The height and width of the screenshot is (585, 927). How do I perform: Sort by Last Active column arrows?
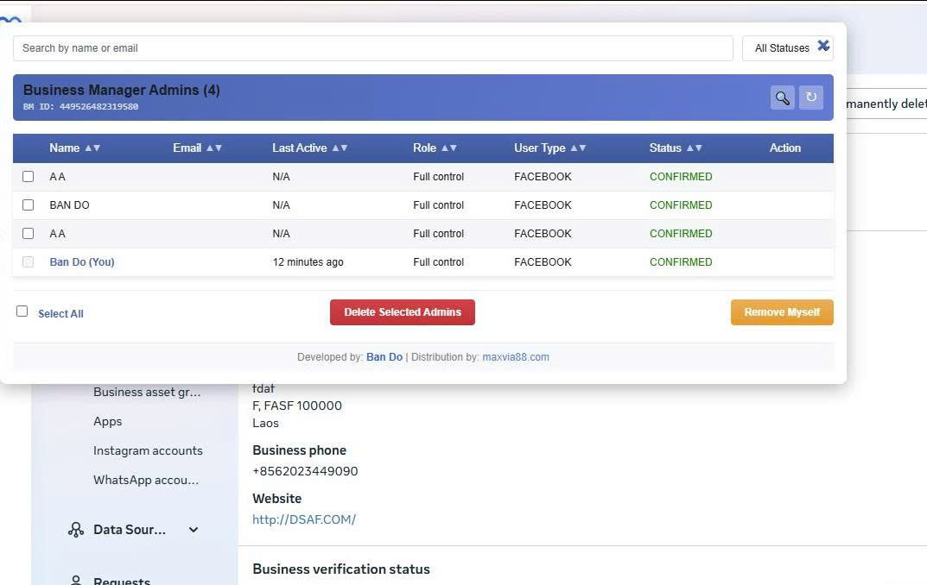(340, 148)
